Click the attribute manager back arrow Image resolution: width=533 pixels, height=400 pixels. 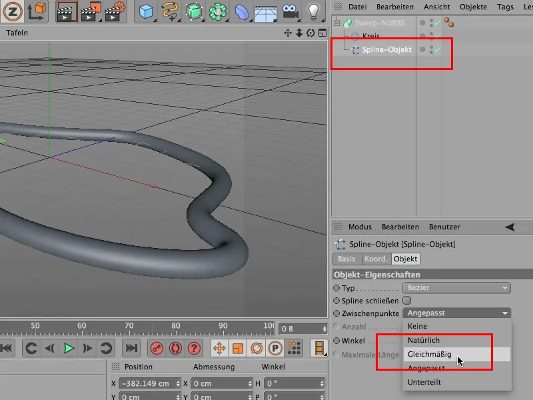510,227
